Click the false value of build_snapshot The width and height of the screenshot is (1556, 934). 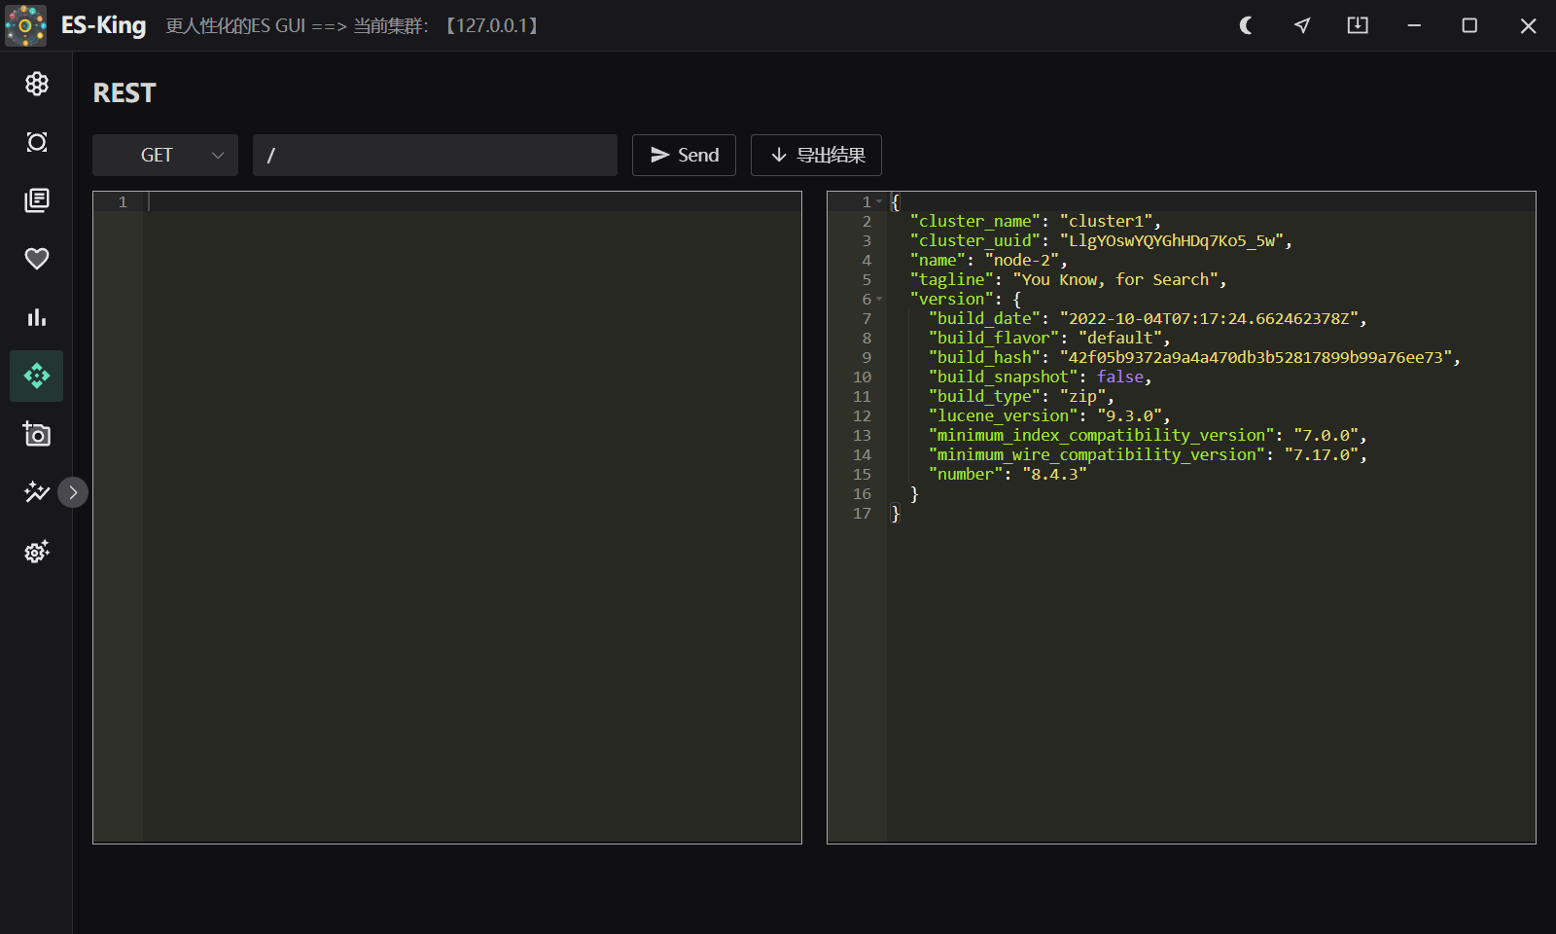[1120, 377]
